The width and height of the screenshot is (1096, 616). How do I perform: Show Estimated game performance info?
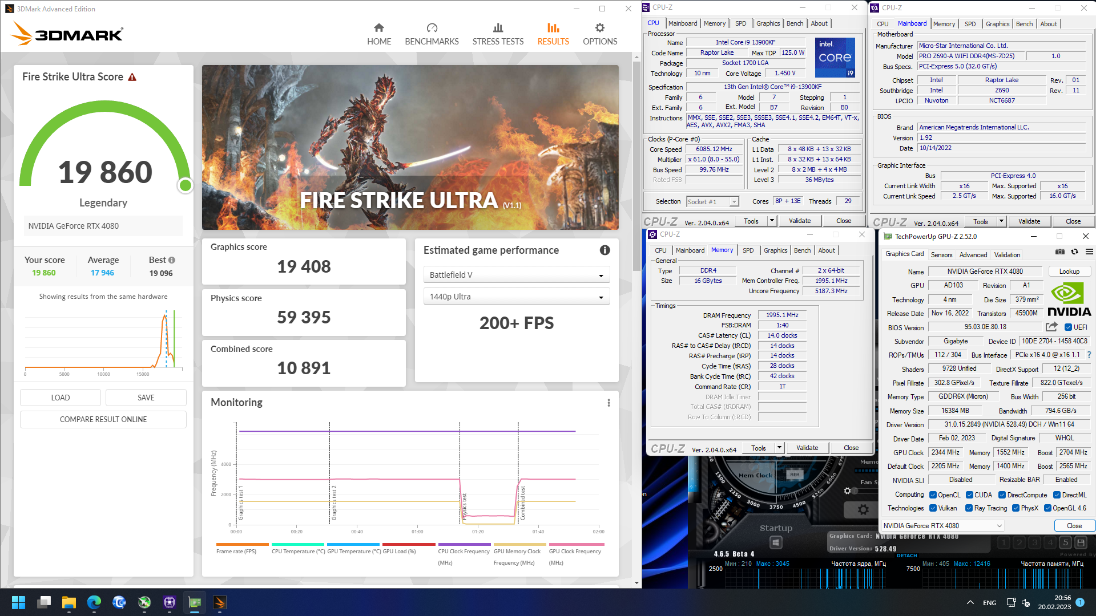(x=605, y=250)
